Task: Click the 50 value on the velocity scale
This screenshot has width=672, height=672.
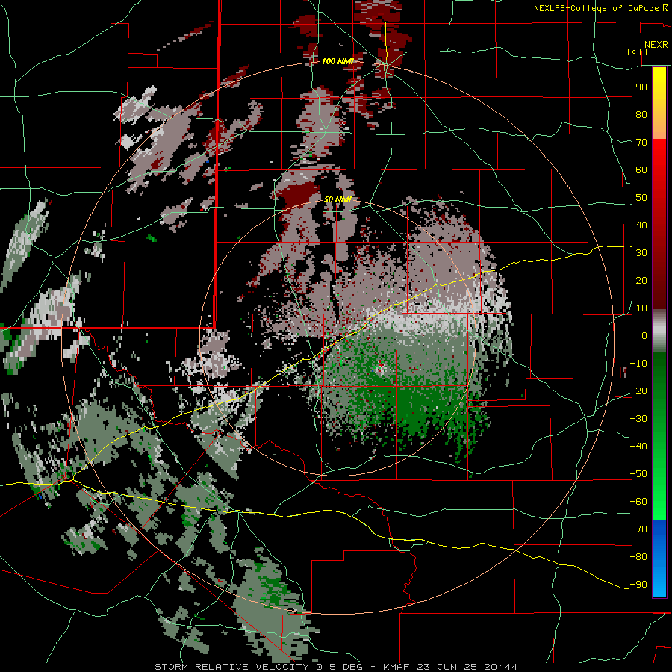Action: tap(641, 198)
